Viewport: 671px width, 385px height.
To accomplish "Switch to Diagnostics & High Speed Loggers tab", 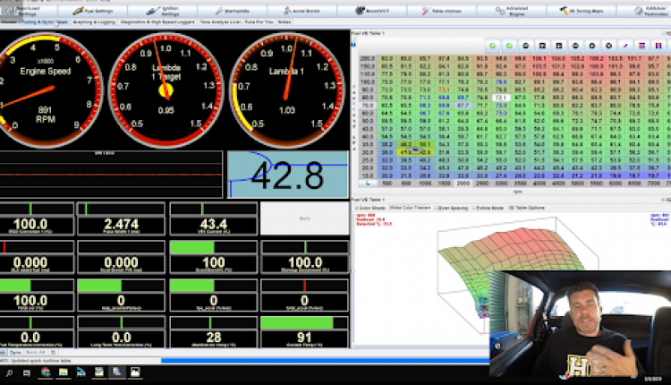I will click(x=157, y=21).
